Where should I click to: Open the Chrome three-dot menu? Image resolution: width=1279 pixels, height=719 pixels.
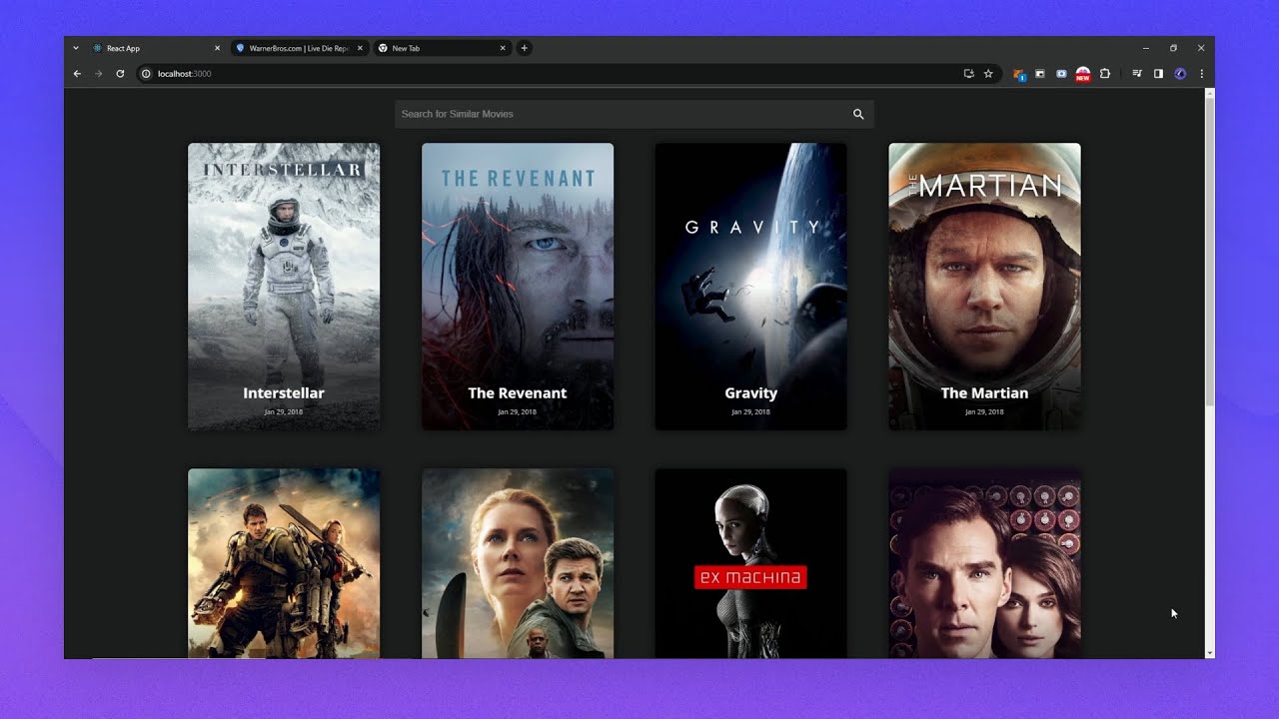pos(1201,74)
